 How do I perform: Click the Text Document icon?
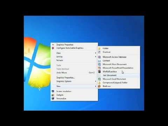click(99, 75)
